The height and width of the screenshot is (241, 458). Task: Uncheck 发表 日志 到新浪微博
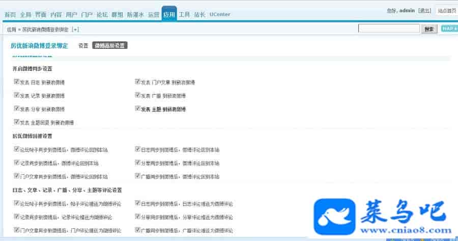(x=17, y=82)
